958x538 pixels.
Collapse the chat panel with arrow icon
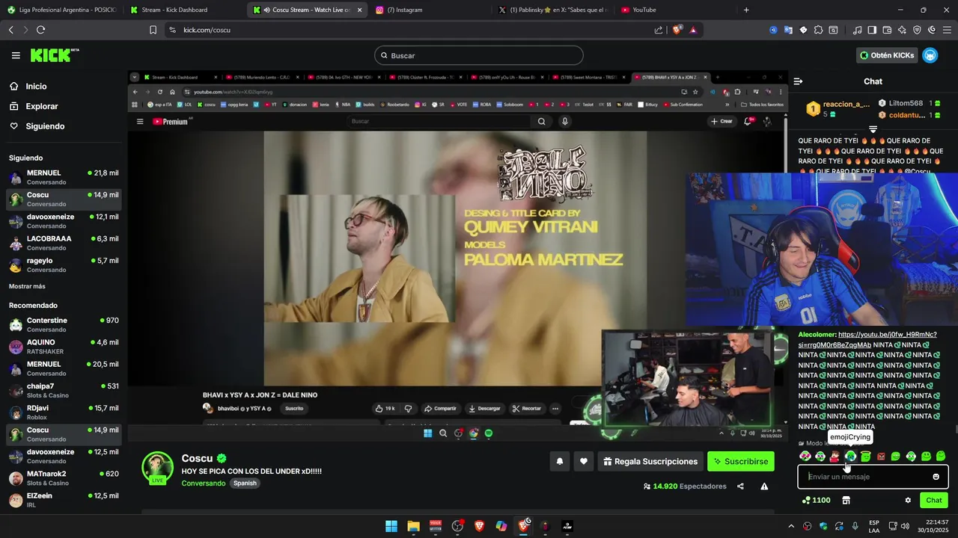[x=798, y=81]
